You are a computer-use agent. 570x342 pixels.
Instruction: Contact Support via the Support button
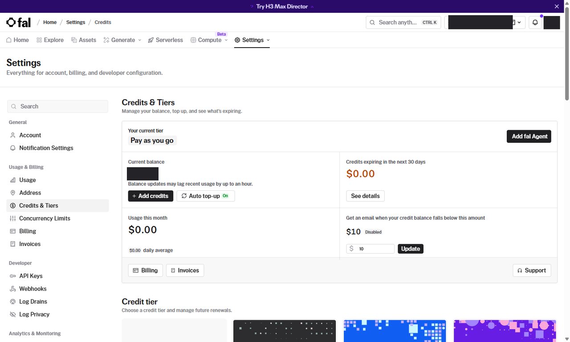click(532, 270)
